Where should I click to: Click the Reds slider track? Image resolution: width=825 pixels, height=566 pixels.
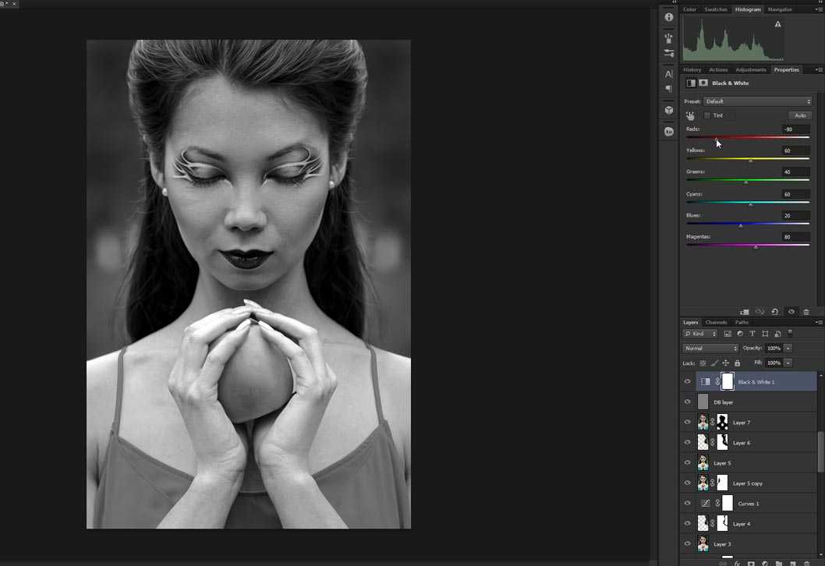point(748,137)
